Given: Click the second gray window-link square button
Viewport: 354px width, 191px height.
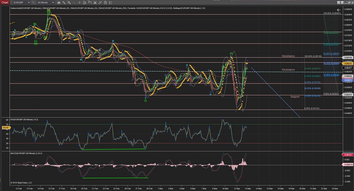Looking at the screenshot, I should tap(342, 3).
